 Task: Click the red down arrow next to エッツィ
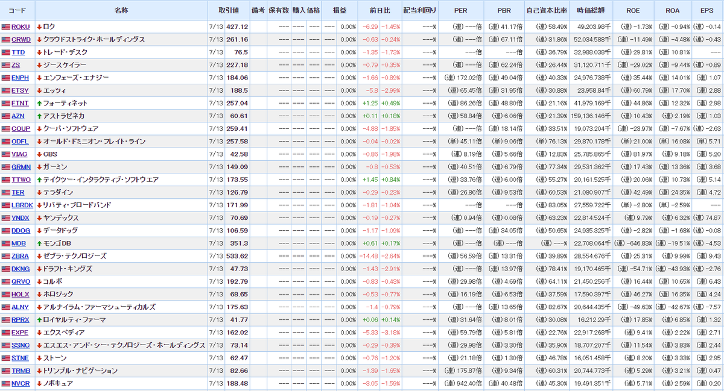39,91
